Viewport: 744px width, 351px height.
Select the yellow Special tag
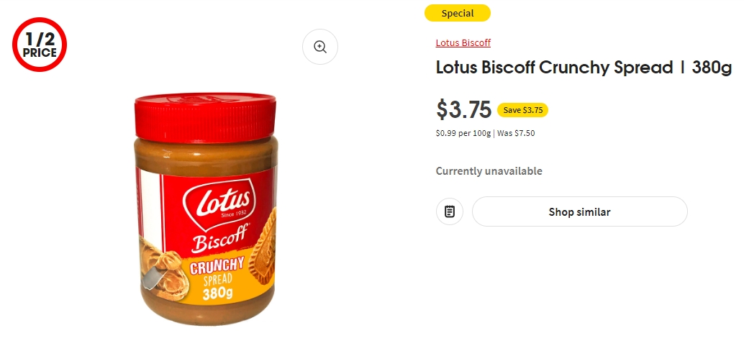pos(458,13)
